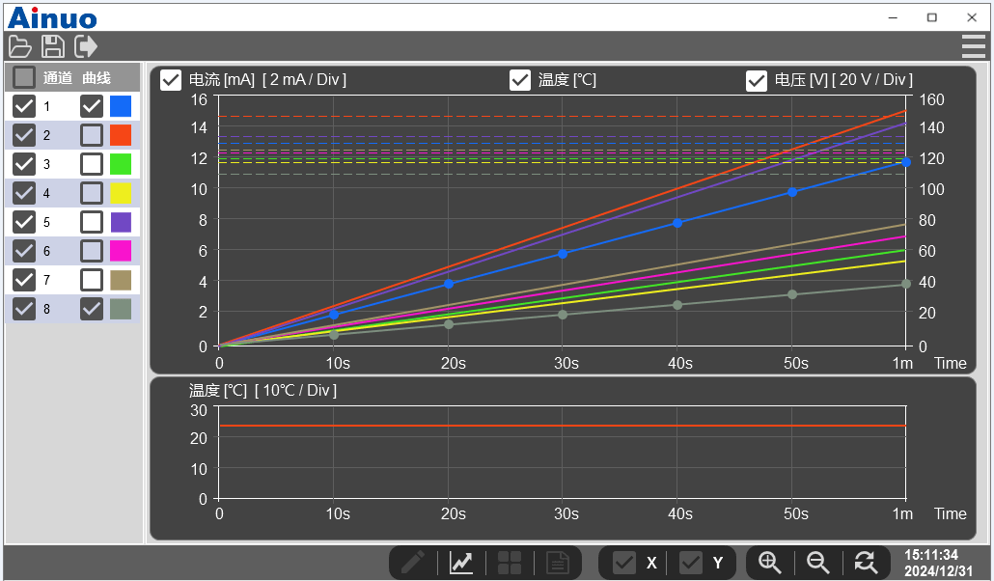Toggle the X axis checkbox
Viewport: 994px width, 581px height.
[624, 563]
